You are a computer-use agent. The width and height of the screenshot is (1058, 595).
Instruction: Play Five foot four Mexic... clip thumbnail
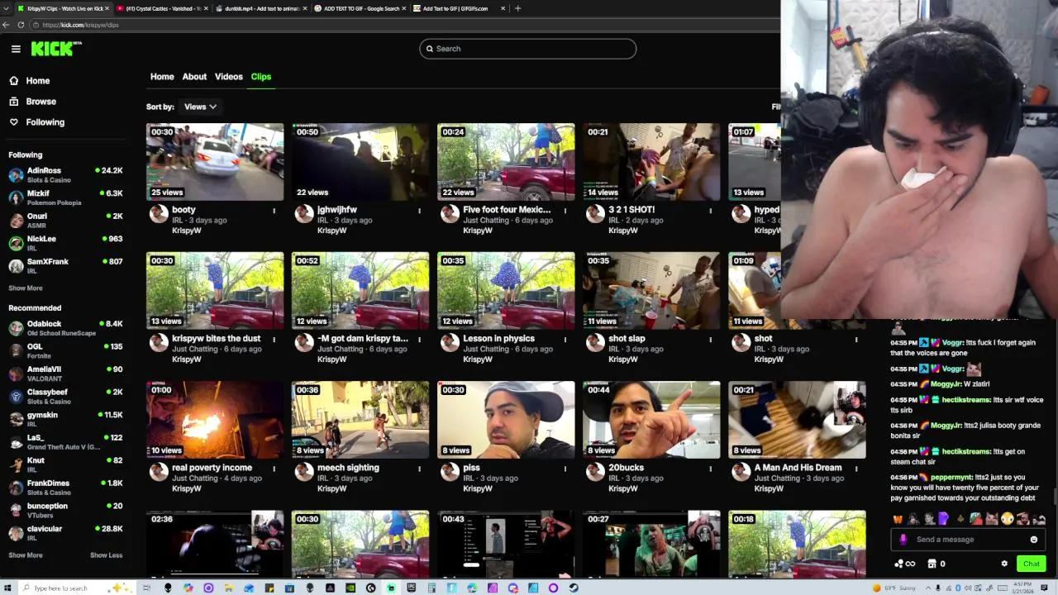tap(506, 161)
